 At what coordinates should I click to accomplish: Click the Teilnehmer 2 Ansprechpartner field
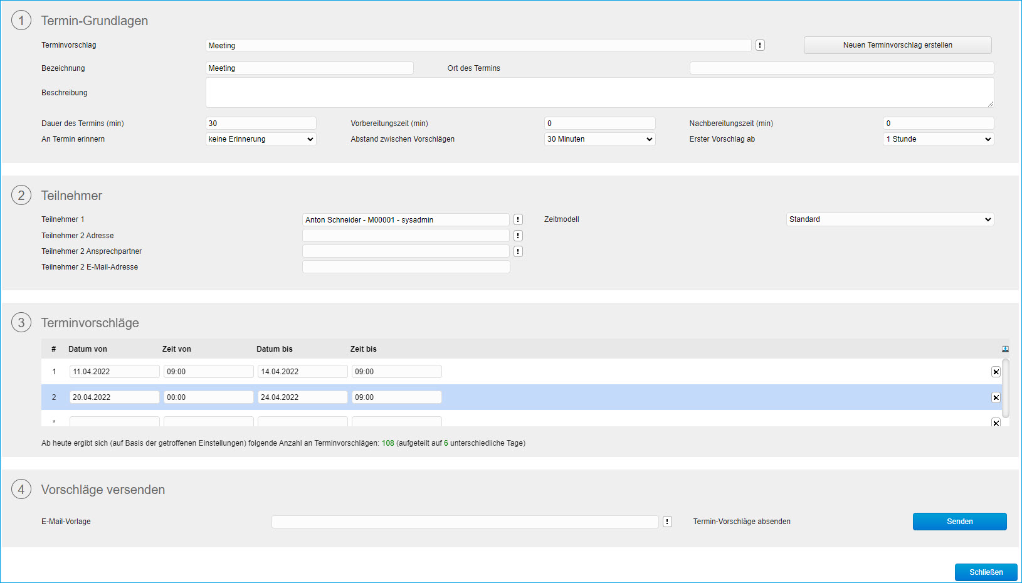click(x=406, y=251)
